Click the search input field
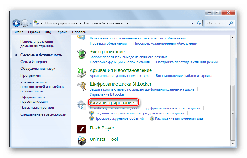This screenshot has height=158, width=247. [217, 23]
